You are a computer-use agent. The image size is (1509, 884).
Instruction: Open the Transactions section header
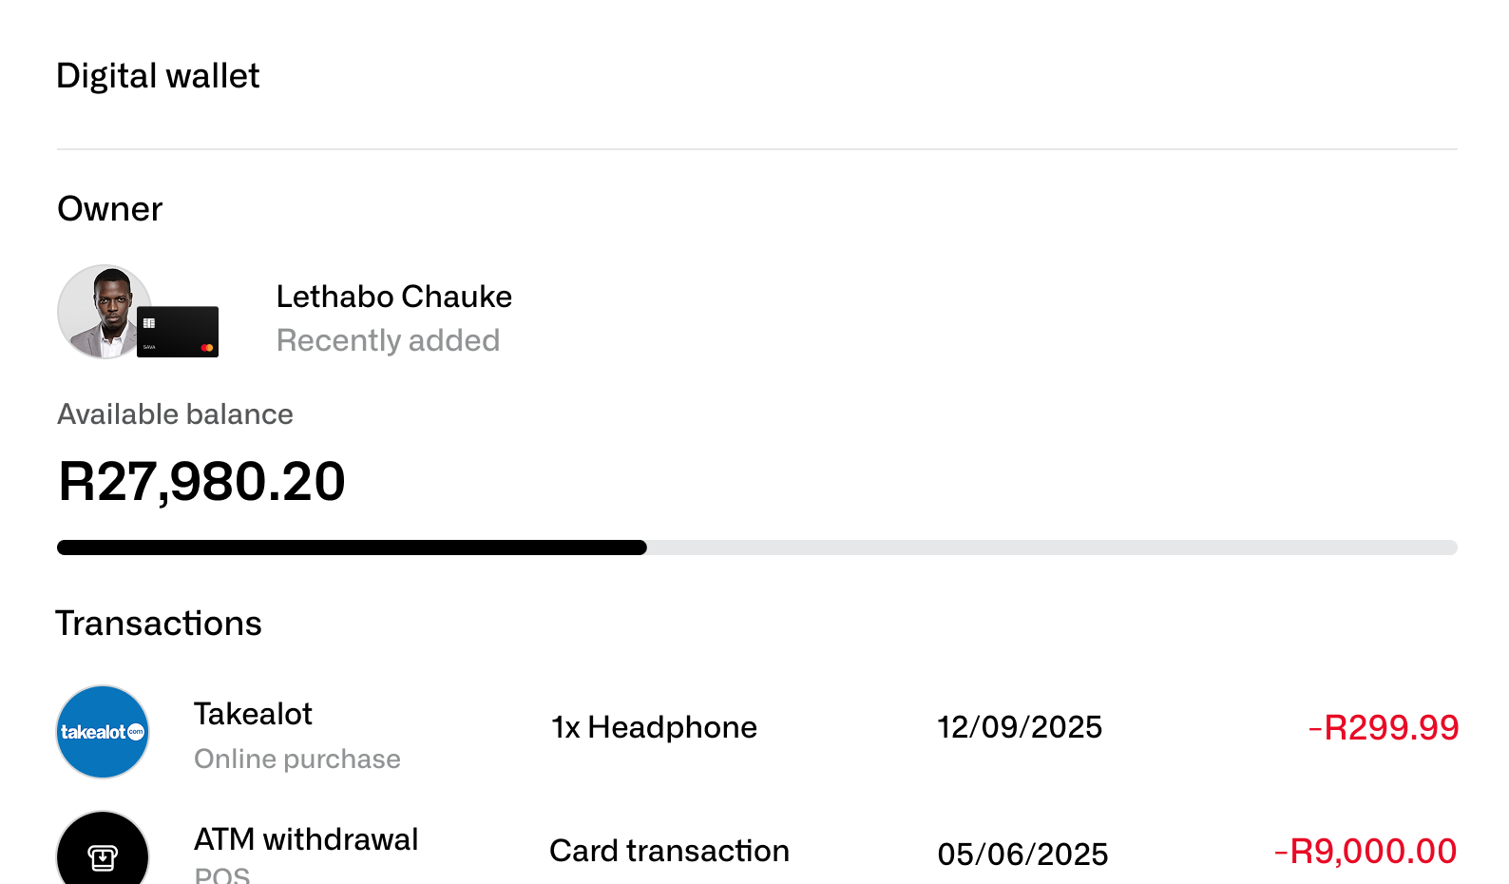tap(158, 623)
